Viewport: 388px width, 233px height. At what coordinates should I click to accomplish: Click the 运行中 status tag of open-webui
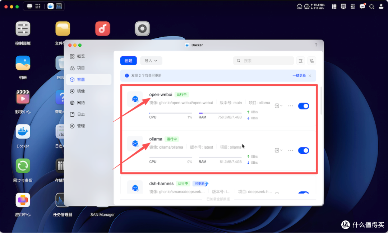tap(182, 94)
